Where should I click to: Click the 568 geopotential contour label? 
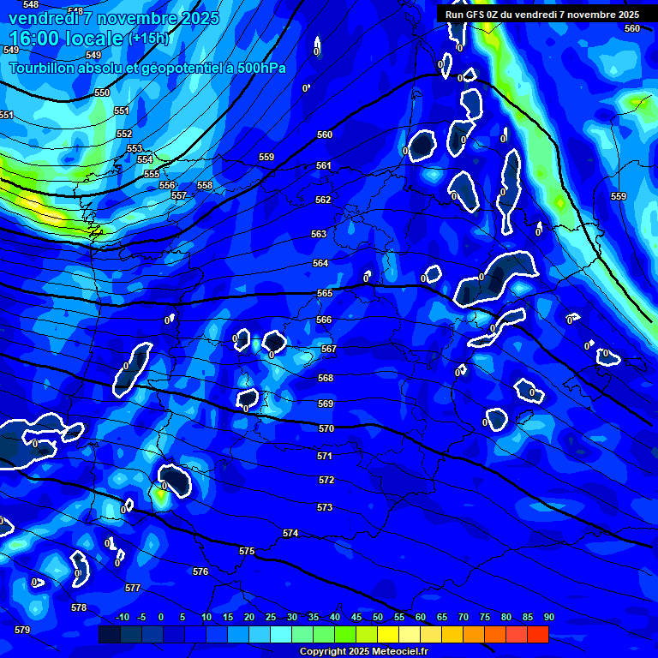[326, 378]
